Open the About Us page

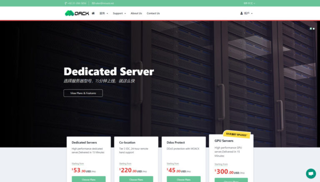(136, 13)
